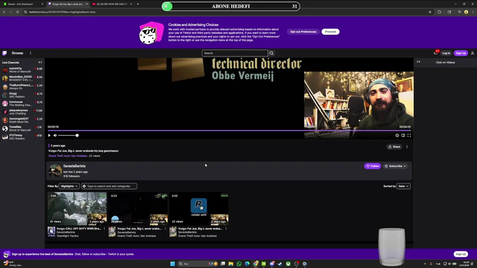
Task: Expand the Highlights filter dropdown
Action: click(x=69, y=186)
